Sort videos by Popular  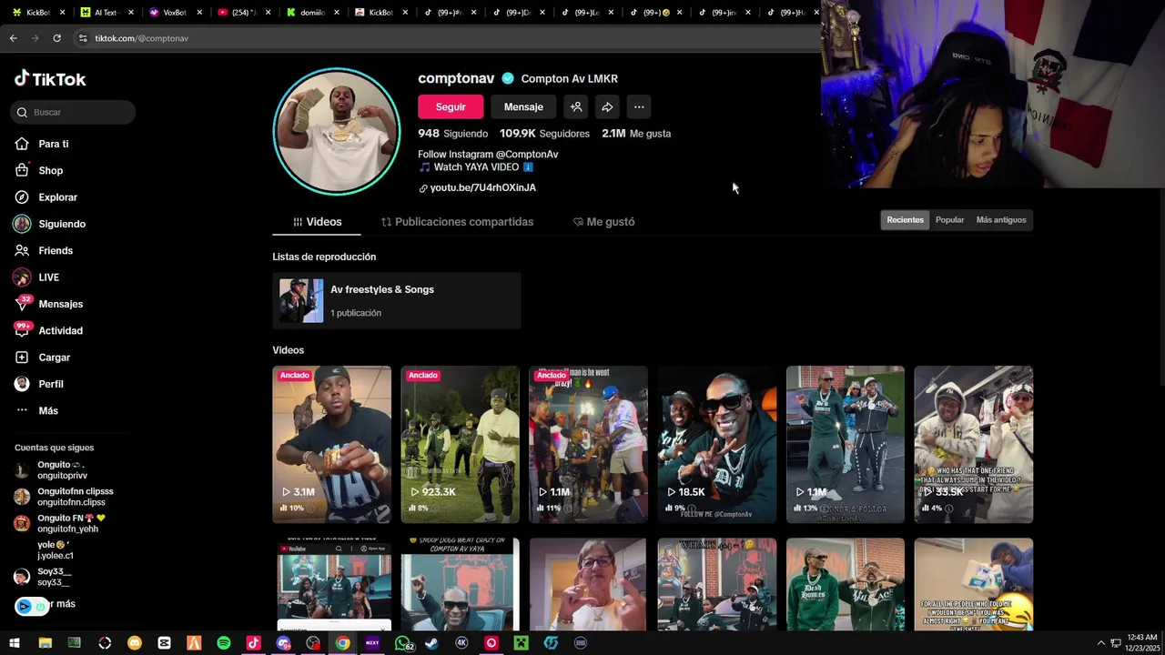[949, 220]
